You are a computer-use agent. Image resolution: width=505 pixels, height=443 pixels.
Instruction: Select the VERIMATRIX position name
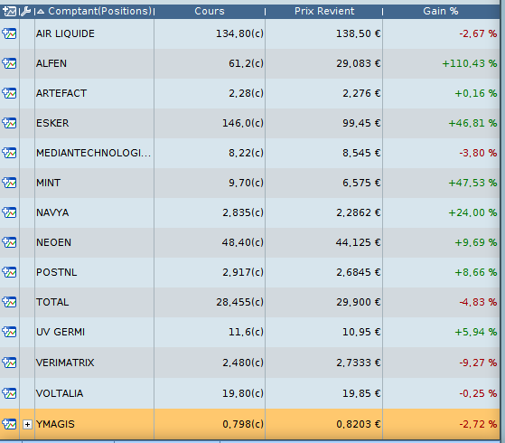click(65, 363)
